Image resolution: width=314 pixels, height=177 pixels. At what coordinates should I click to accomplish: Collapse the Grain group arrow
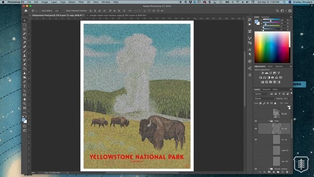pos(268,121)
